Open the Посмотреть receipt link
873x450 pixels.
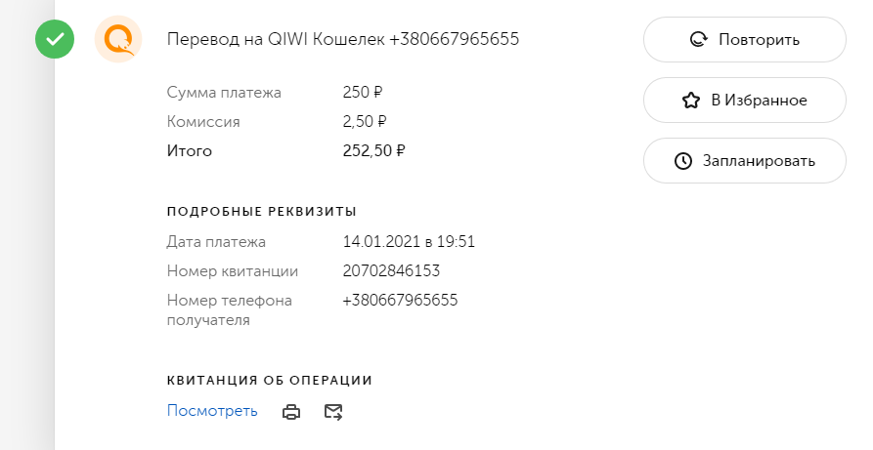click(212, 411)
